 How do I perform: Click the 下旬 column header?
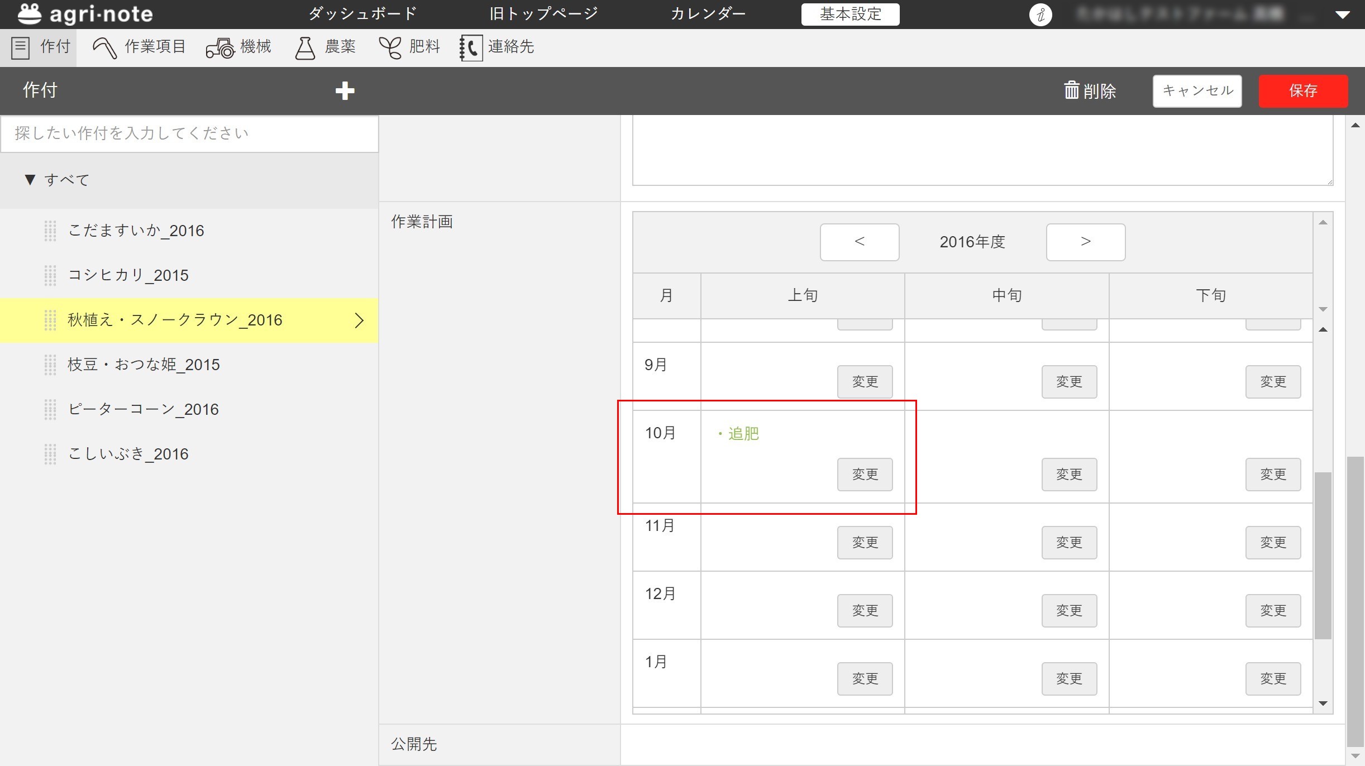click(x=1211, y=296)
